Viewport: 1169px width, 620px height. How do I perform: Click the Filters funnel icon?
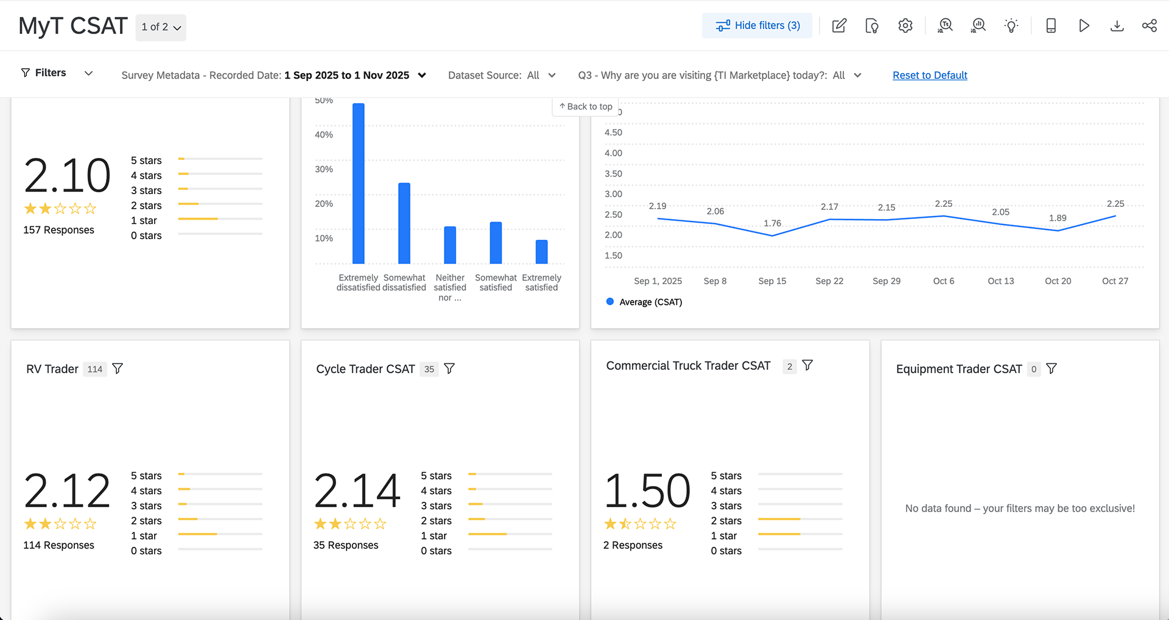(26, 73)
